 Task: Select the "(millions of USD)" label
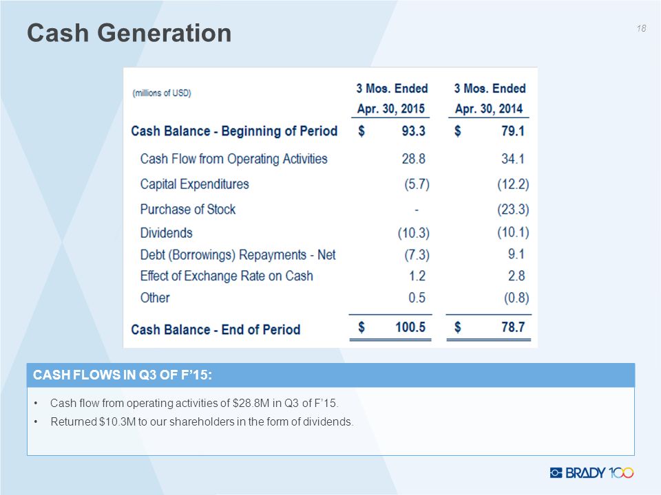click(162, 93)
